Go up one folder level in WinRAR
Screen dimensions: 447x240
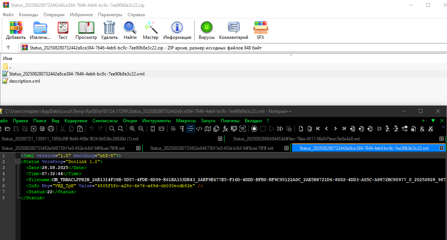point(8,48)
